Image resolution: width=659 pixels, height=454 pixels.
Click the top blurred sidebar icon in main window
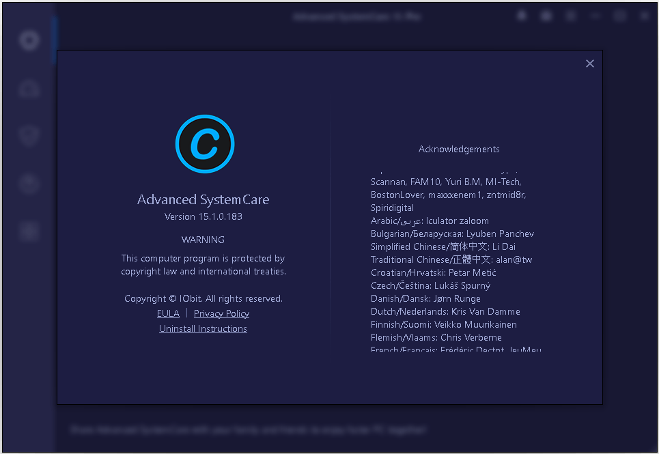pos(29,40)
